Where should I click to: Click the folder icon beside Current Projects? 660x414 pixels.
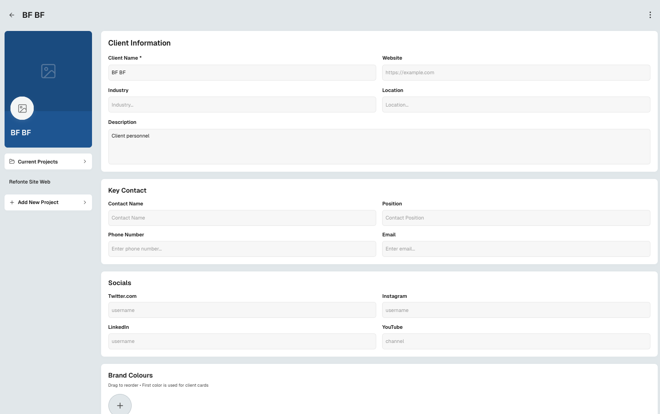[x=12, y=162]
